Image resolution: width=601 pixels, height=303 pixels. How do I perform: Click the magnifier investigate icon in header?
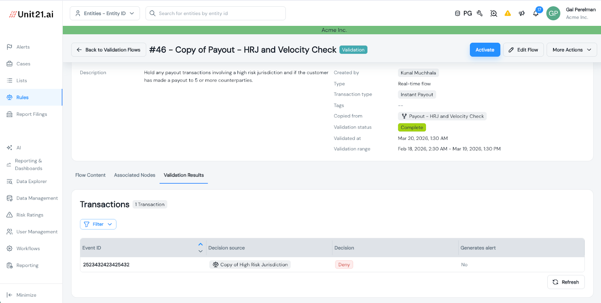(494, 13)
